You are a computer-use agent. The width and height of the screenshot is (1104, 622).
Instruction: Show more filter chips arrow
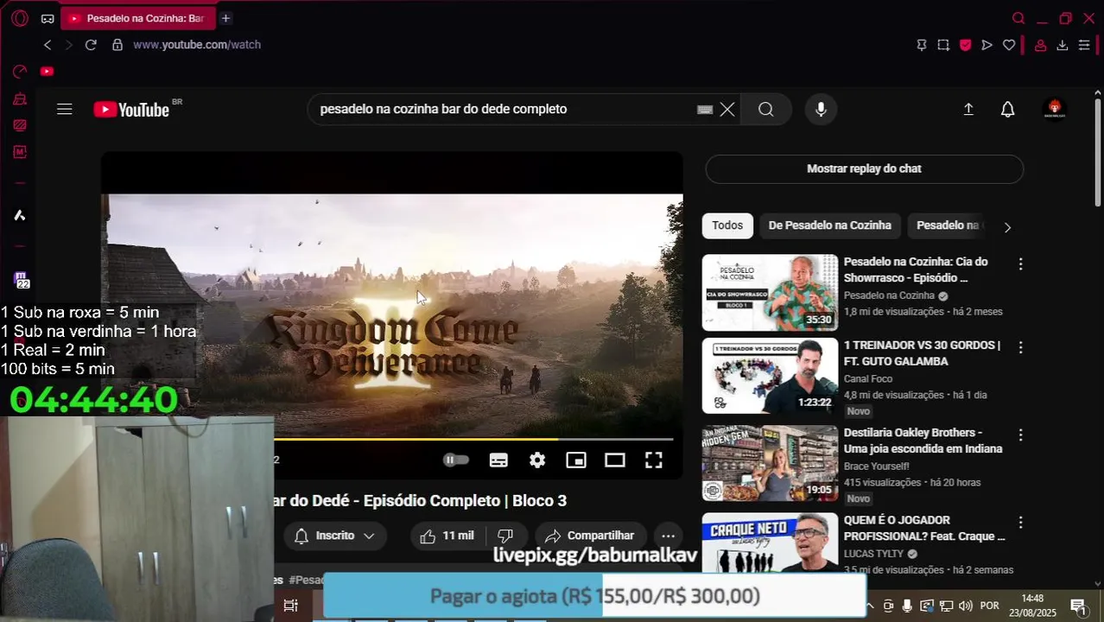1007,227
